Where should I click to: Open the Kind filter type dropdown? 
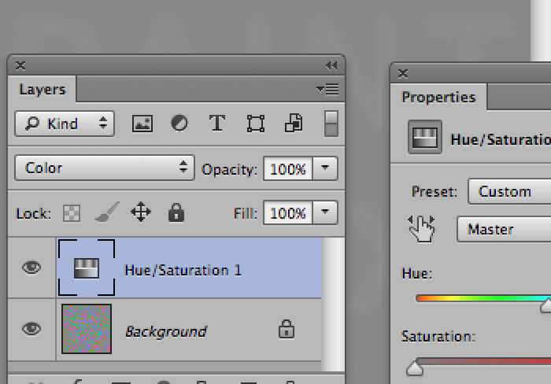click(65, 124)
